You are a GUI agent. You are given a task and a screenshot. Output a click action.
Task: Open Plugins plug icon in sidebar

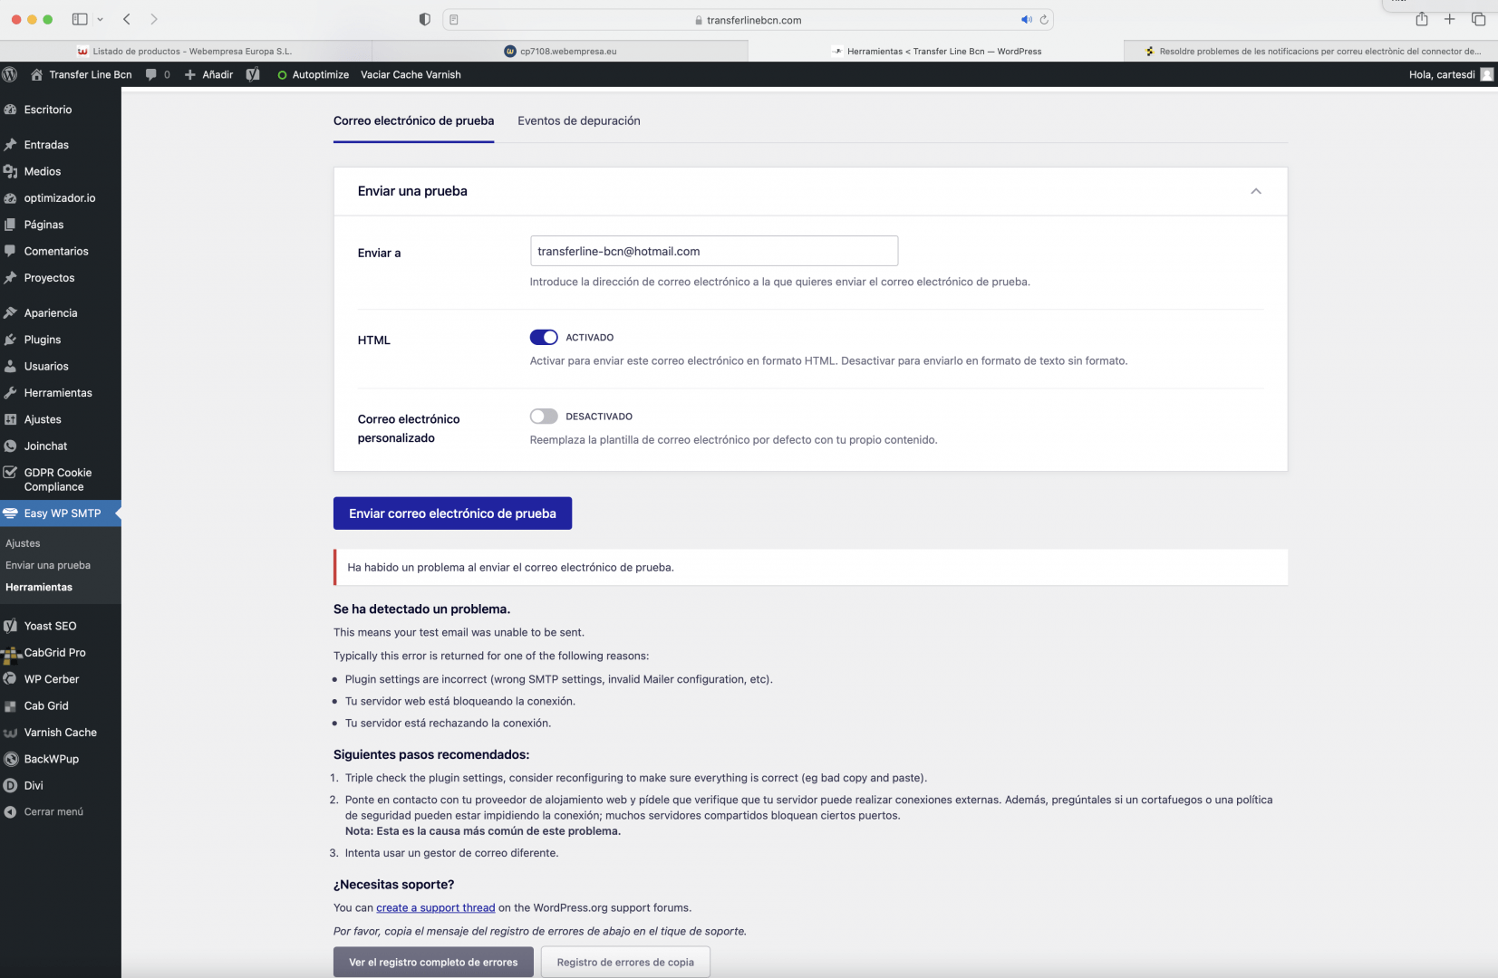tap(11, 340)
